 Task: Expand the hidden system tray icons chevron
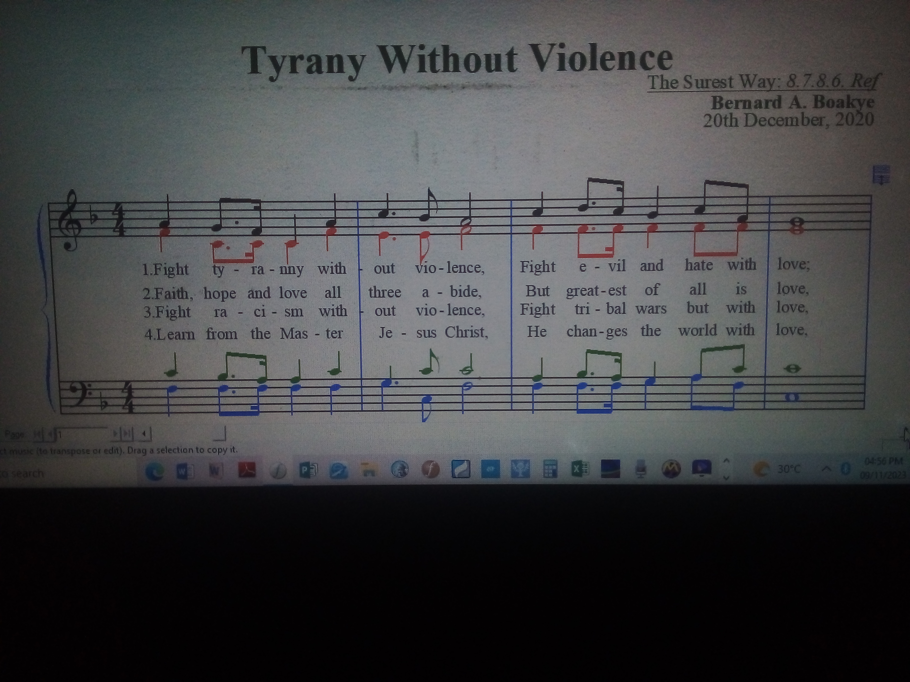[x=826, y=468]
